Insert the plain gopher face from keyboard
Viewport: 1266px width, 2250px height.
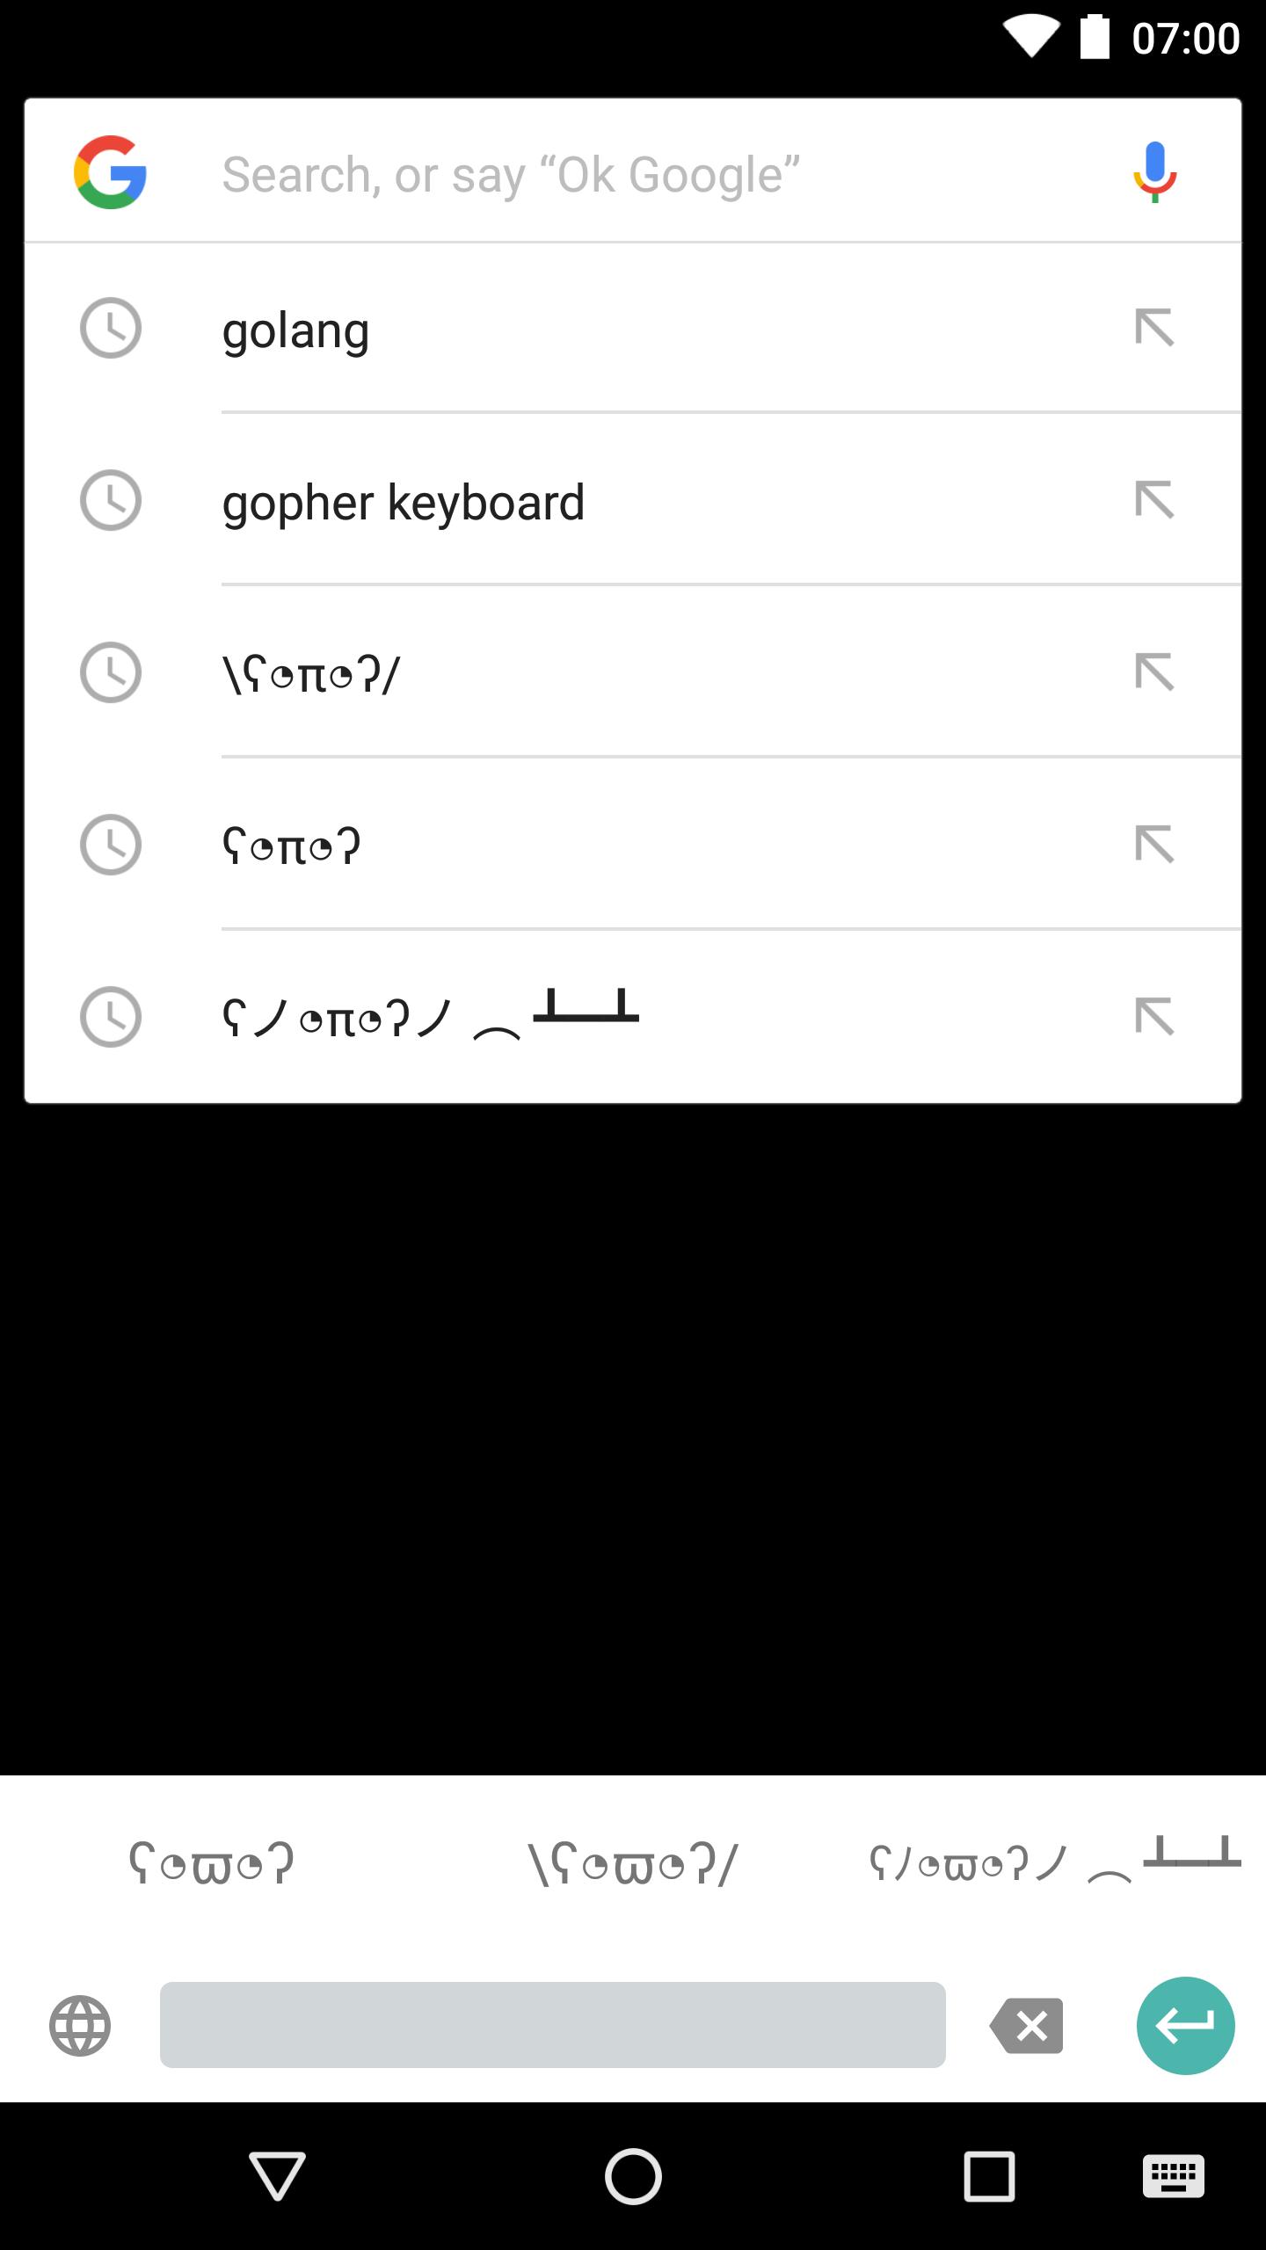211,1863
